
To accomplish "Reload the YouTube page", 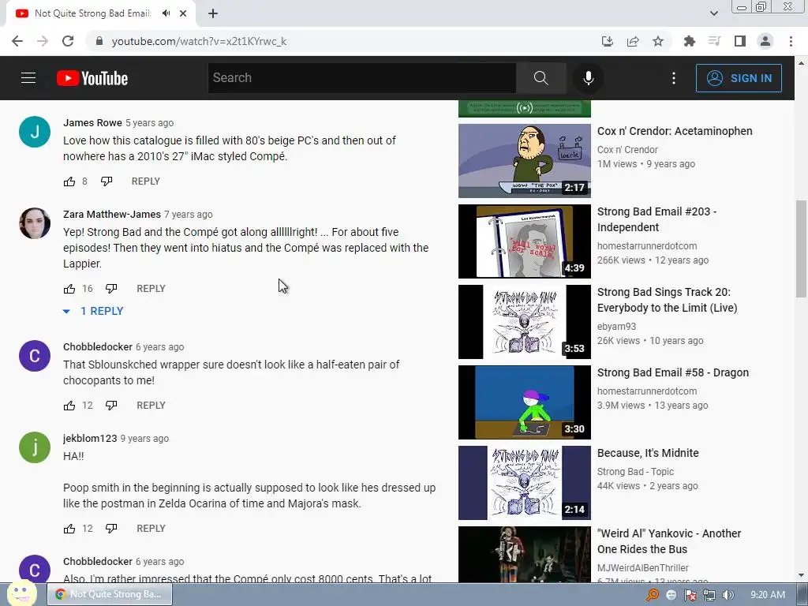I will click(68, 41).
